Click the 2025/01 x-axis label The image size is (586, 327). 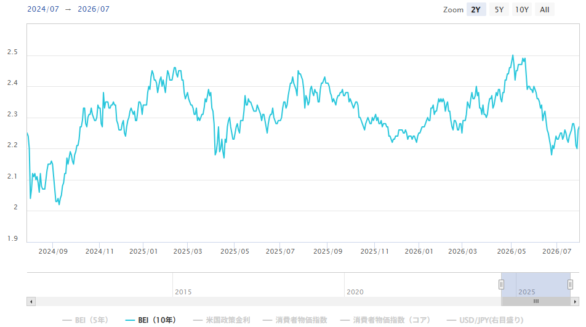[x=143, y=251]
